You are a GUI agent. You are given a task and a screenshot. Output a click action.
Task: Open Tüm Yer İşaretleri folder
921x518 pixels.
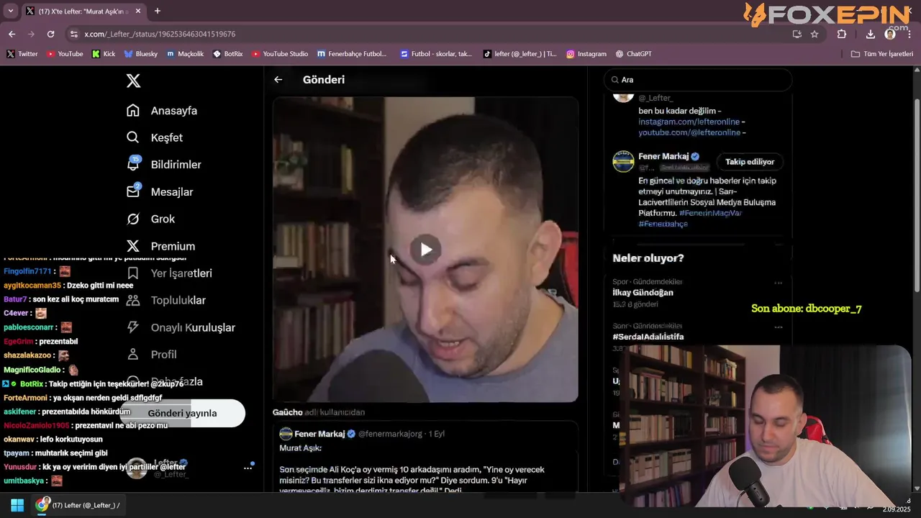(881, 54)
